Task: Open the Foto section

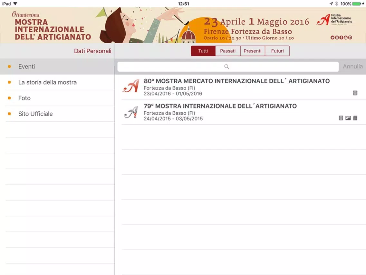Action: click(57, 98)
